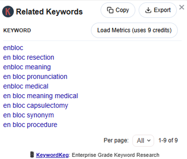
Task: Click the 'en bloc synonym' link
Action: tap(28, 115)
